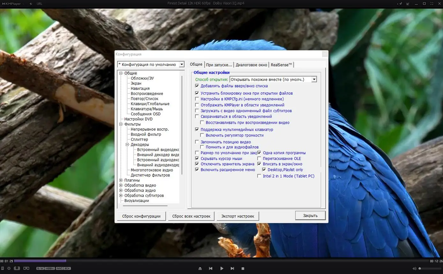Click the Сброс конфигурации button

pos(141,216)
